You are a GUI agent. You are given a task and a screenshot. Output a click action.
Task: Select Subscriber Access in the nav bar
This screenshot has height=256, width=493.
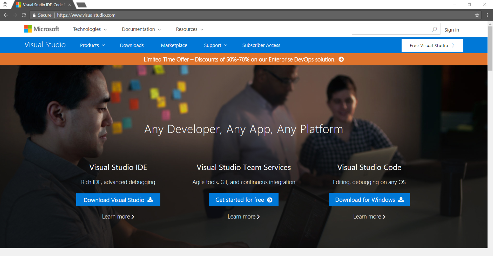click(x=261, y=45)
